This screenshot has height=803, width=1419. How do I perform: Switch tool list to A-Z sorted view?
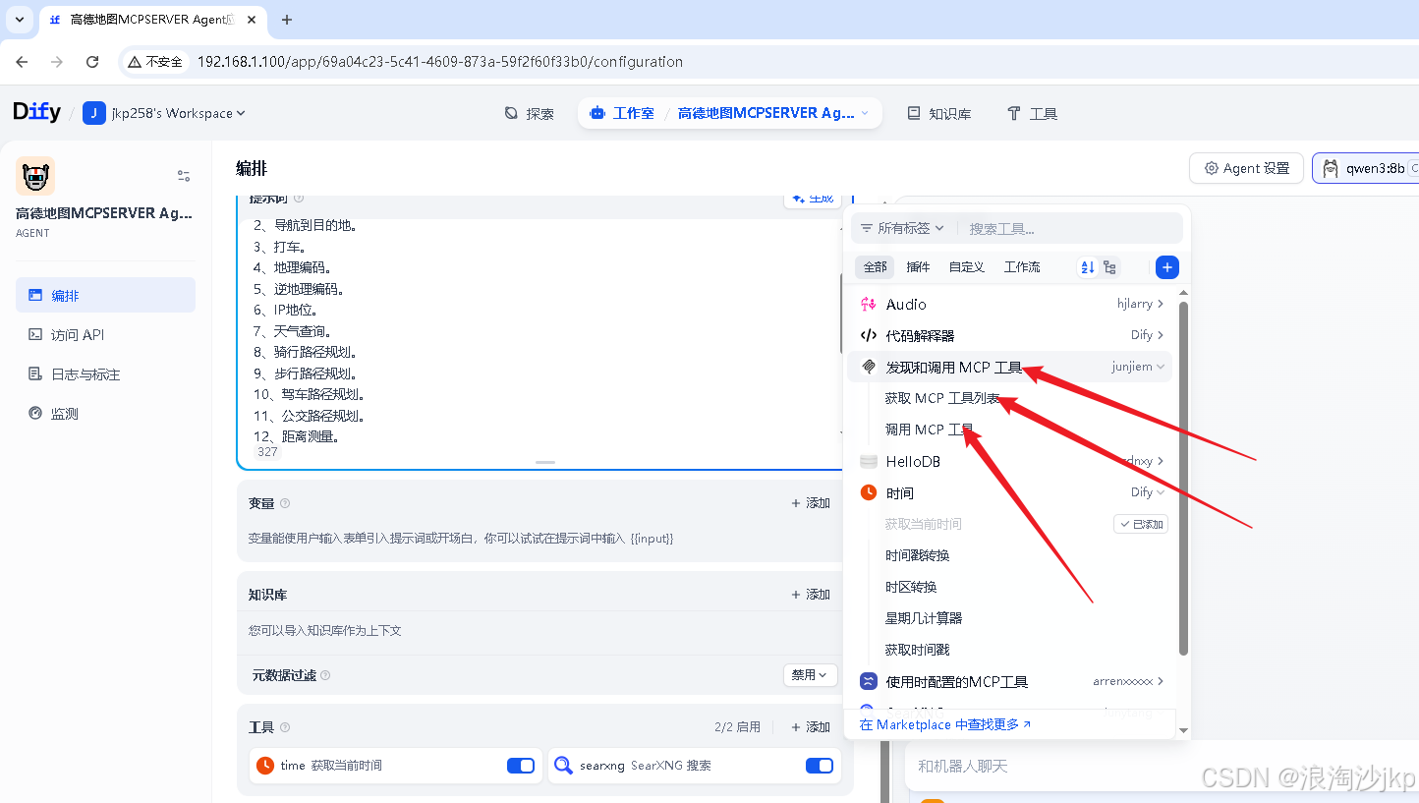click(1087, 267)
